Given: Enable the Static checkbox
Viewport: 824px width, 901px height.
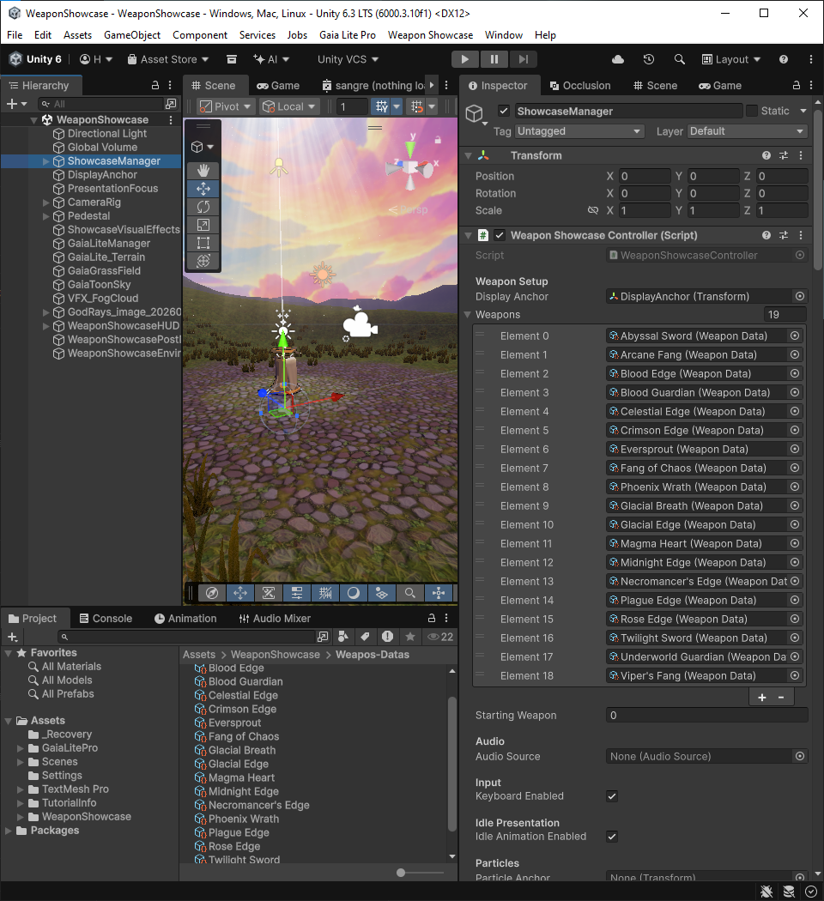Looking at the screenshot, I should 752,111.
